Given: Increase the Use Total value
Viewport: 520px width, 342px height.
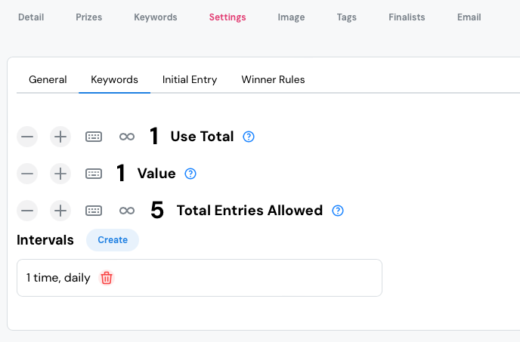Looking at the screenshot, I should 60,137.
